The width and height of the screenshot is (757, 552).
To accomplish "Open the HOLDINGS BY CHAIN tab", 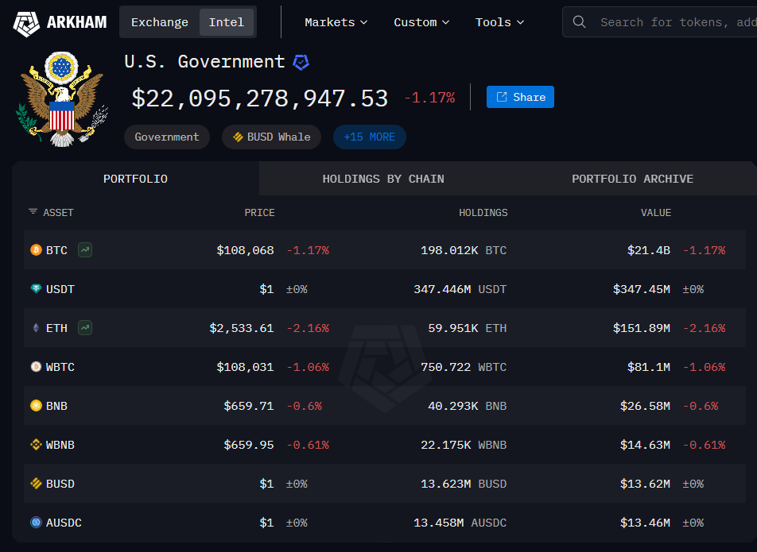I will coord(383,179).
